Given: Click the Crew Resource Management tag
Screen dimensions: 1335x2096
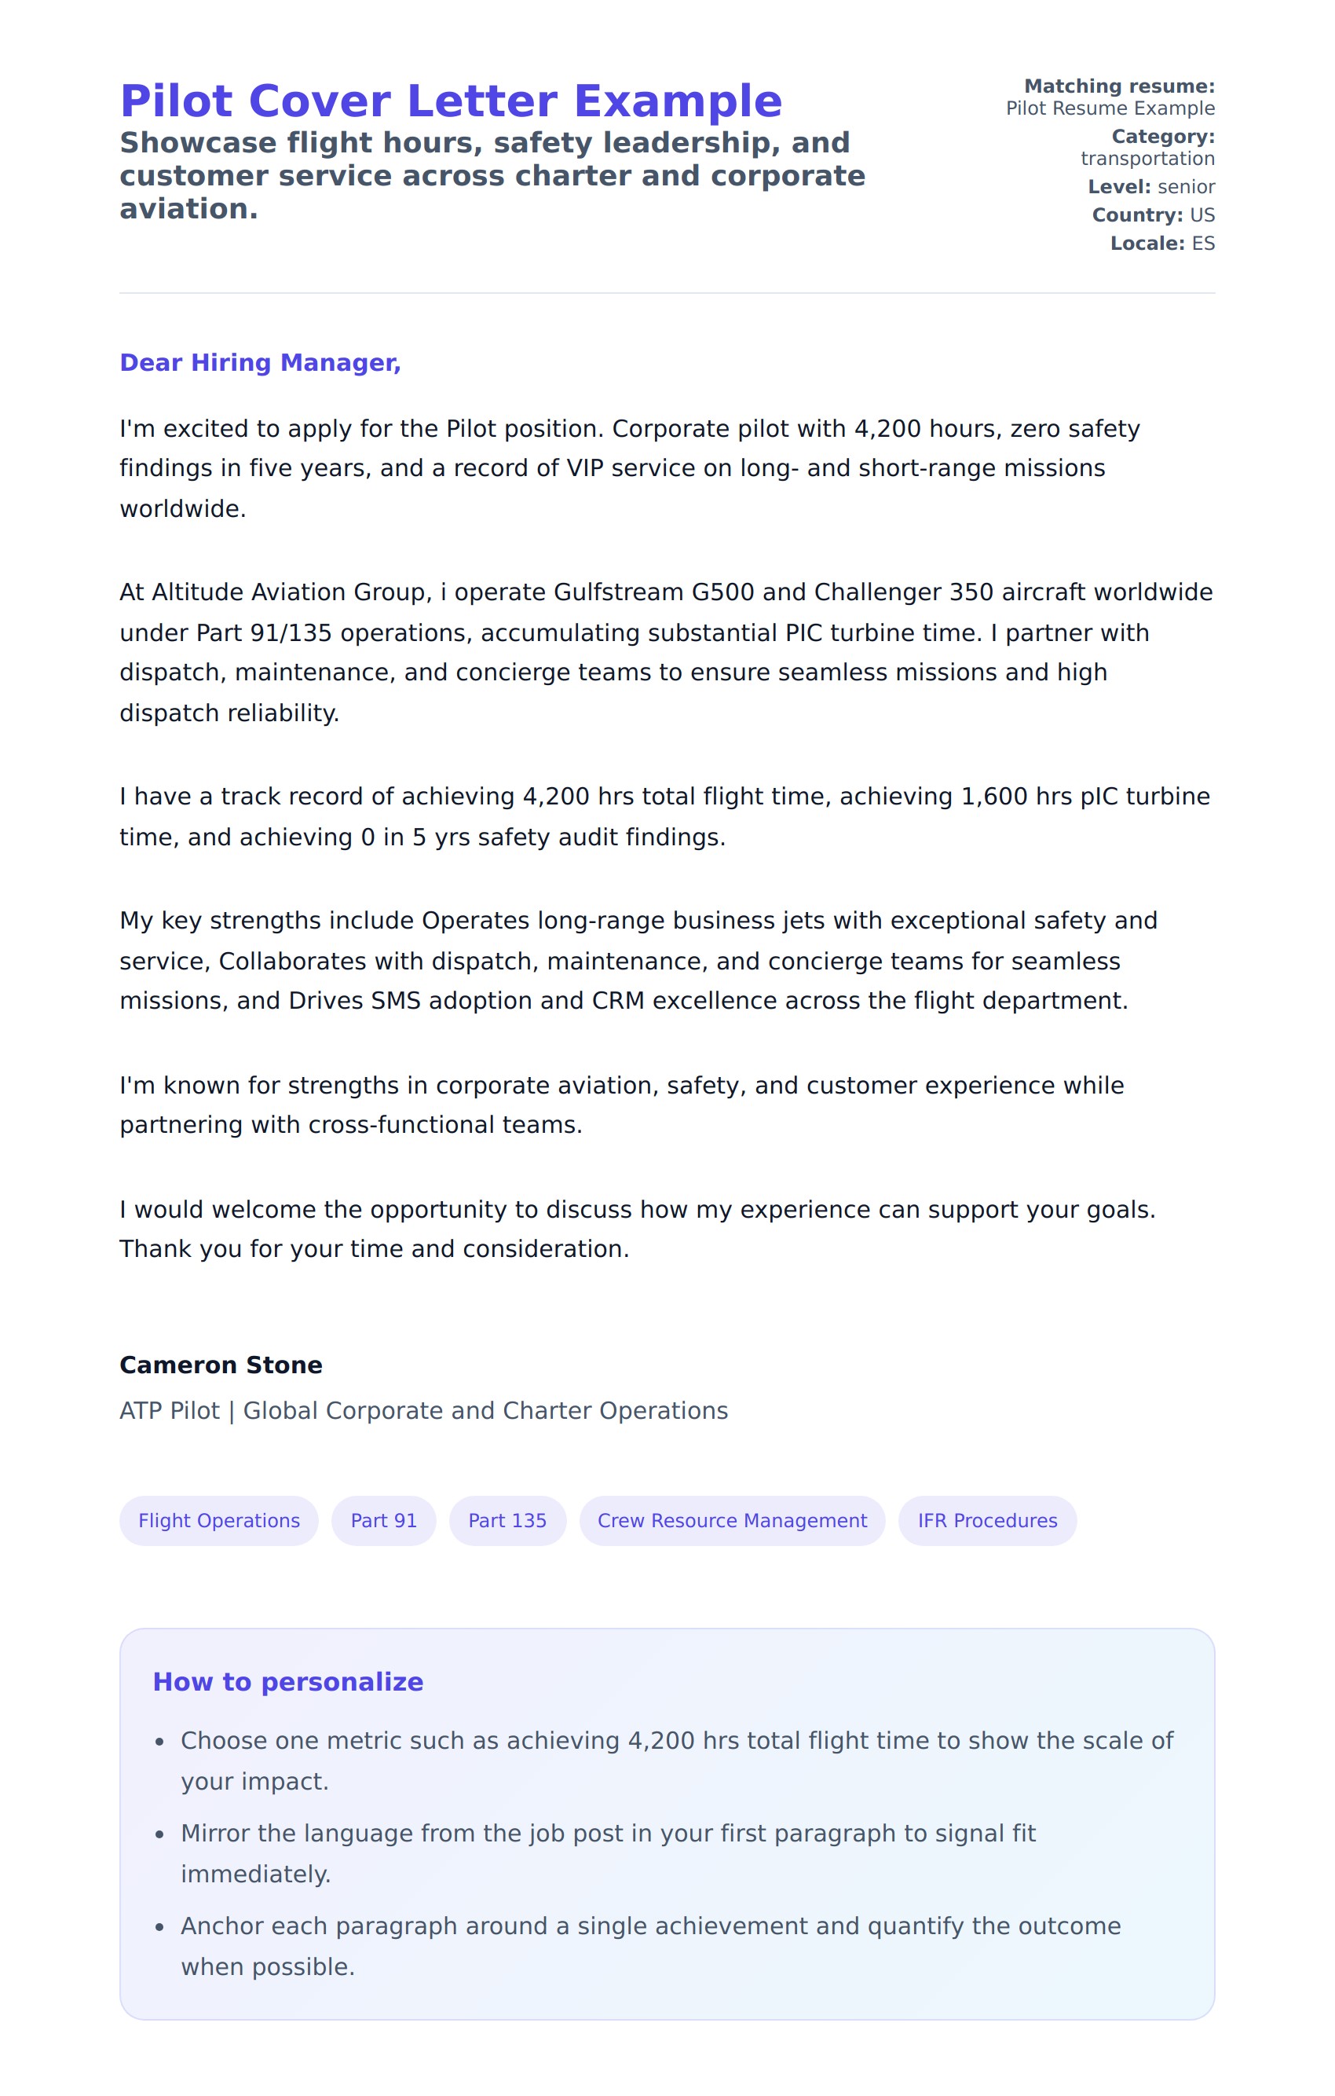Looking at the screenshot, I should (732, 1521).
